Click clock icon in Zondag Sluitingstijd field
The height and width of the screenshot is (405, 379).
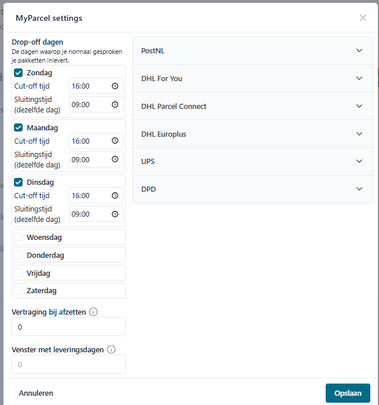point(115,105)
